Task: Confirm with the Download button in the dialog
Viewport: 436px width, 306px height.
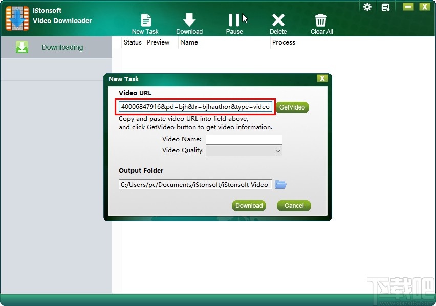Action: (x=249, y=206)
